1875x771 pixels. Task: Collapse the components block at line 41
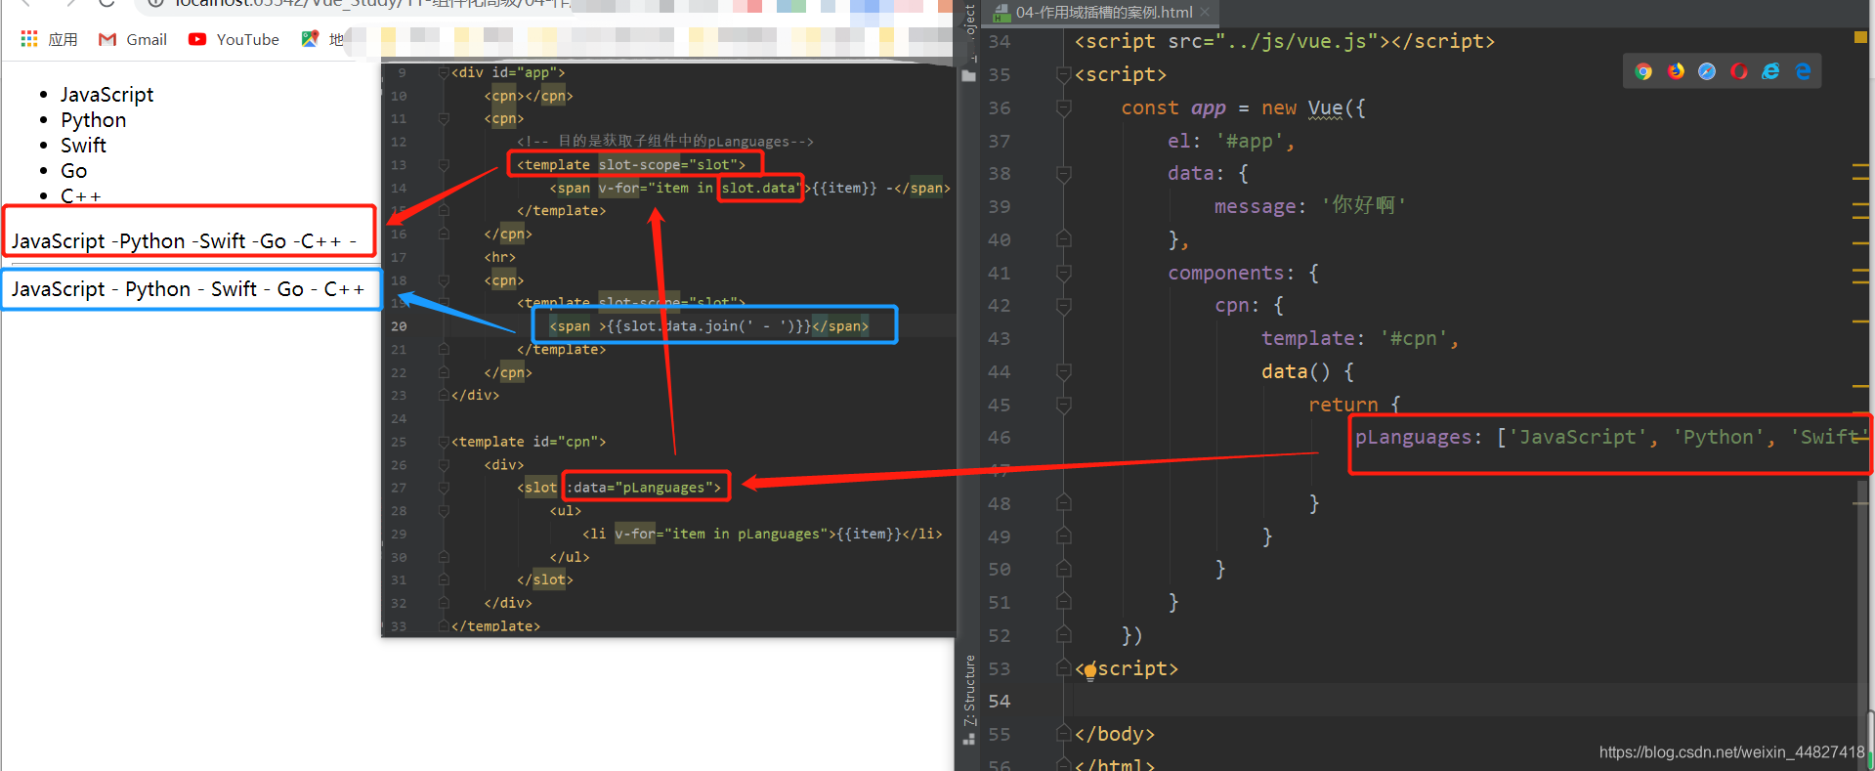[1064, 273]
